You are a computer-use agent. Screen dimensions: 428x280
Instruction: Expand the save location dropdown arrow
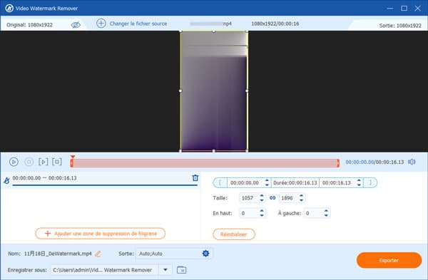point(165,270)
